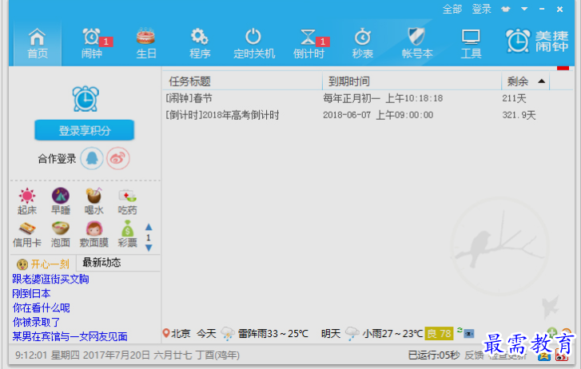This screenshot has height=369, width=581.
Task: Add a 敷面膜 face mask timer
Action: [x=94, y=234]
